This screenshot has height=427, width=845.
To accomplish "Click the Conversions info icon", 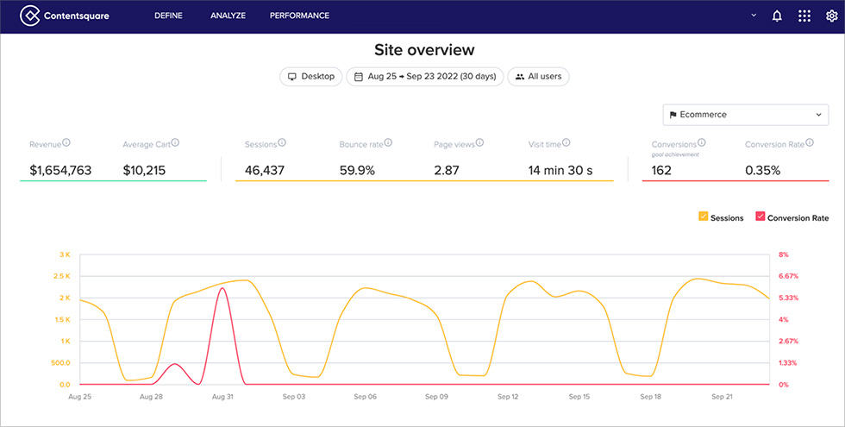I will pos(702,142).
